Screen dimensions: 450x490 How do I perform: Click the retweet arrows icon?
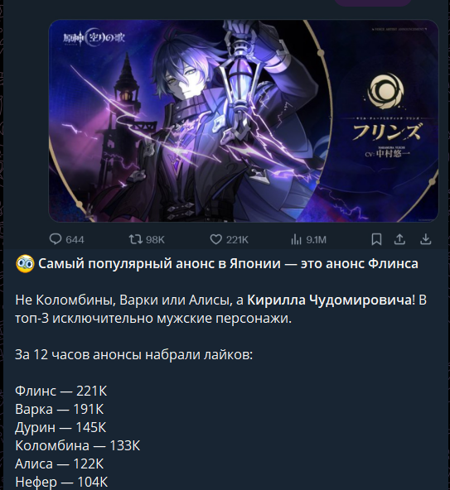coord(135,239)
